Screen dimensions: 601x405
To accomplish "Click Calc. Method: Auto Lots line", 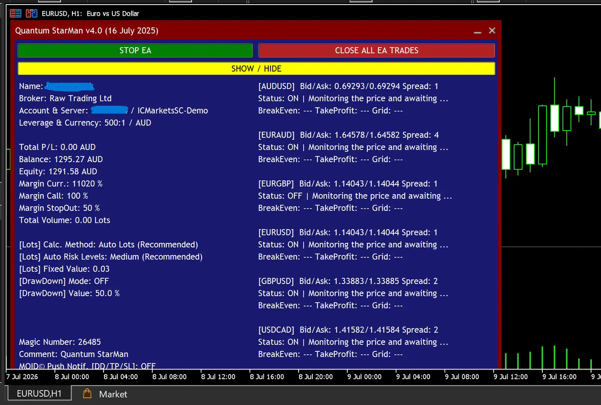I will (109, 244).
